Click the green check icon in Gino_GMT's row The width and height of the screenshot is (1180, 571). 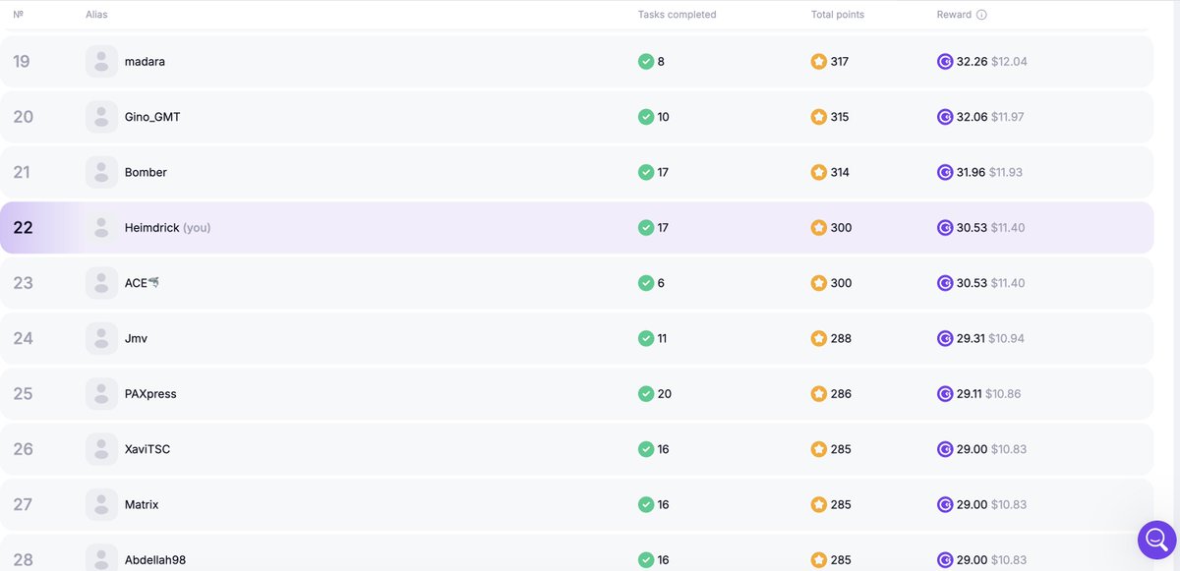(646, 117)
